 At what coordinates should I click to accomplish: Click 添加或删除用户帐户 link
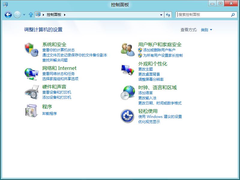pos(159,50)
